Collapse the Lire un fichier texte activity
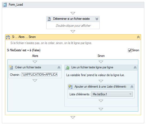The image size is (147, 125). pyautogui.click(x=135, y=68)
